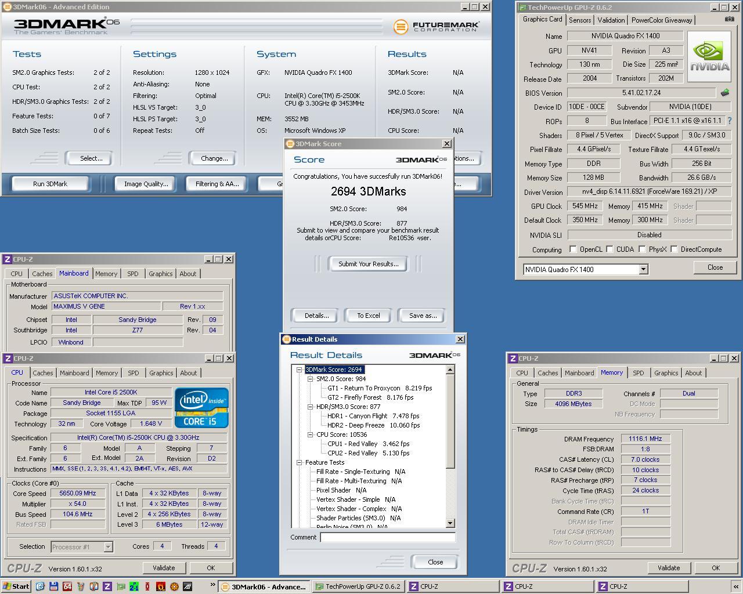Expand the quick launch overflow chevron
The height and width of the screenshot is (594, 743).
tap(212, 585)
